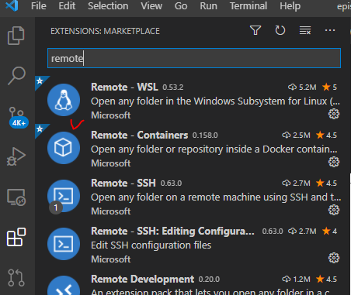Select the Remote - Containers extension title

(x=139, y=135)
